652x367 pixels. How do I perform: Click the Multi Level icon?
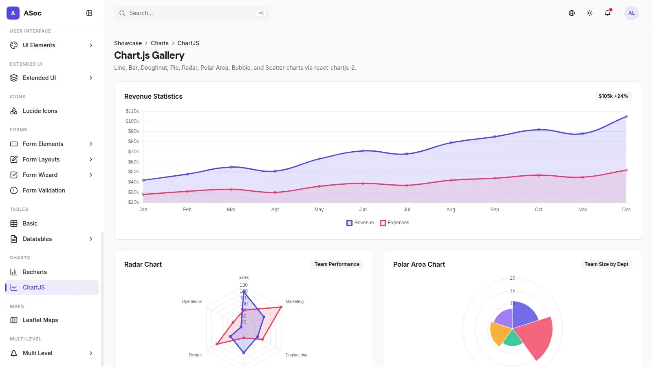tap(14, 353)
